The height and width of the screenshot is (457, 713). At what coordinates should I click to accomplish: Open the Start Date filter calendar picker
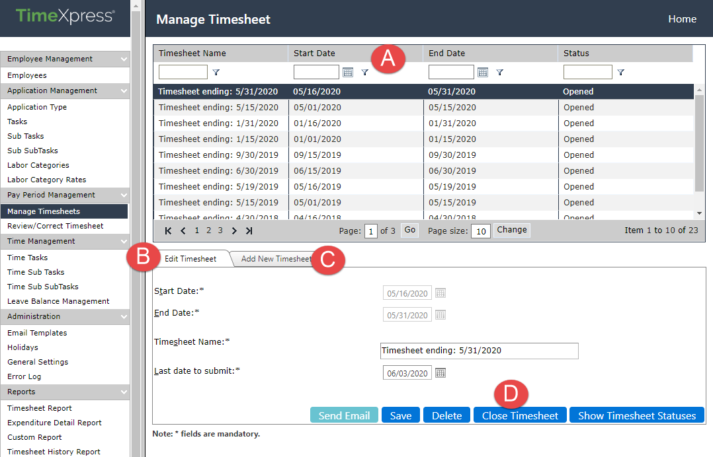click(347, 72)
